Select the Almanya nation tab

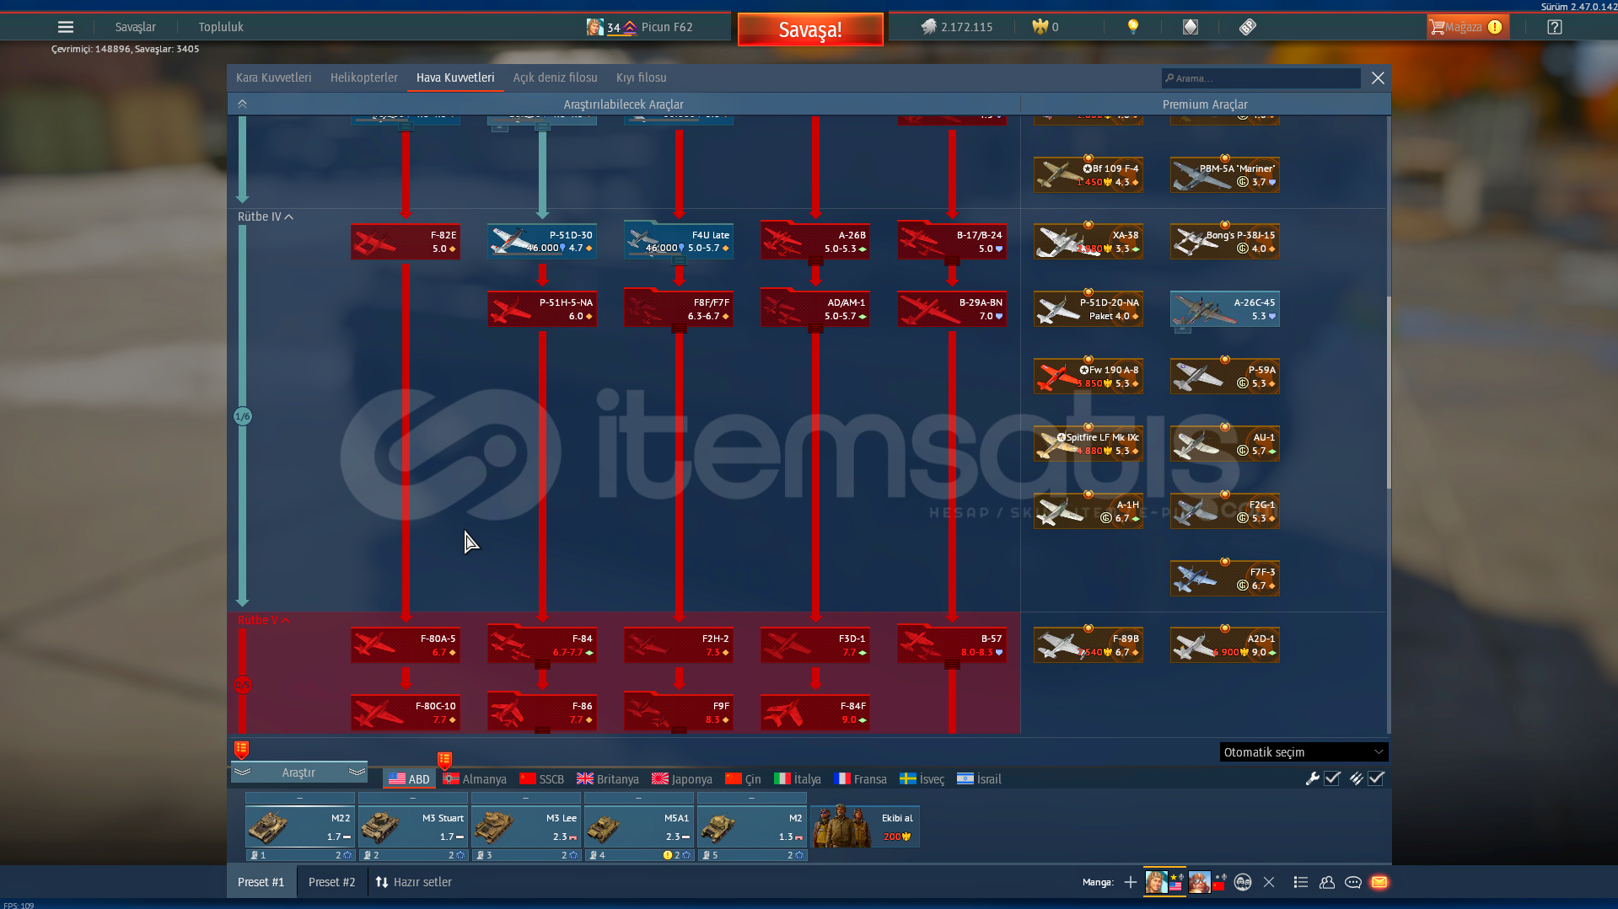pyautogui.click(x=475, y=779)
